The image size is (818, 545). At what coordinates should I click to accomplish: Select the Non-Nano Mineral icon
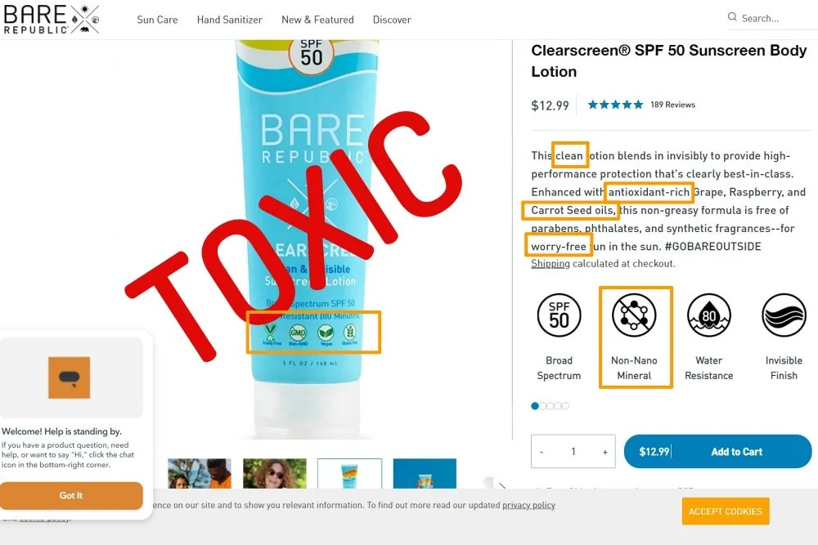pos(634,315)
